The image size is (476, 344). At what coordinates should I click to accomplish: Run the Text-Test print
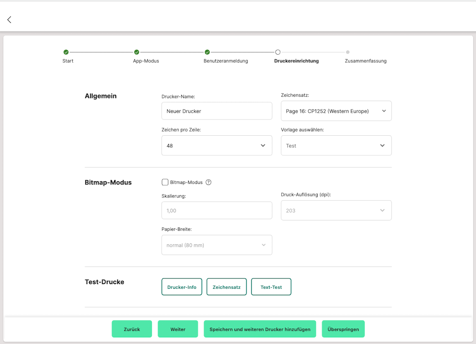tap(271, 287)
